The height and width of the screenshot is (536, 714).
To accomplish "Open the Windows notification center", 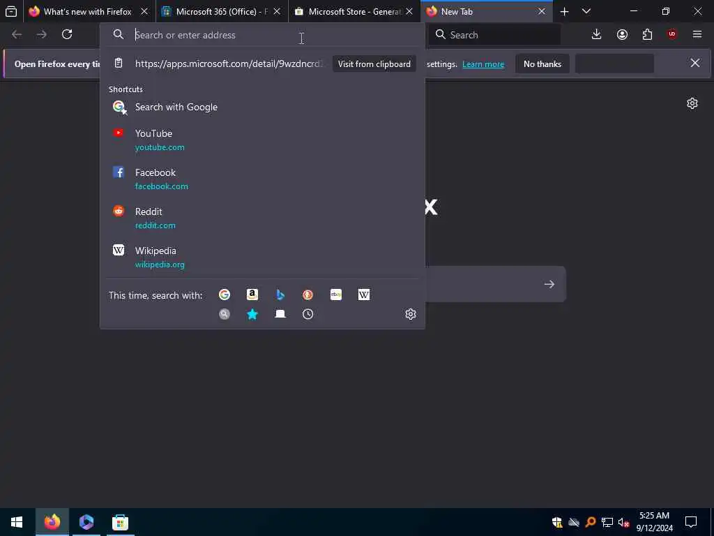I will [x=691, y=522].
